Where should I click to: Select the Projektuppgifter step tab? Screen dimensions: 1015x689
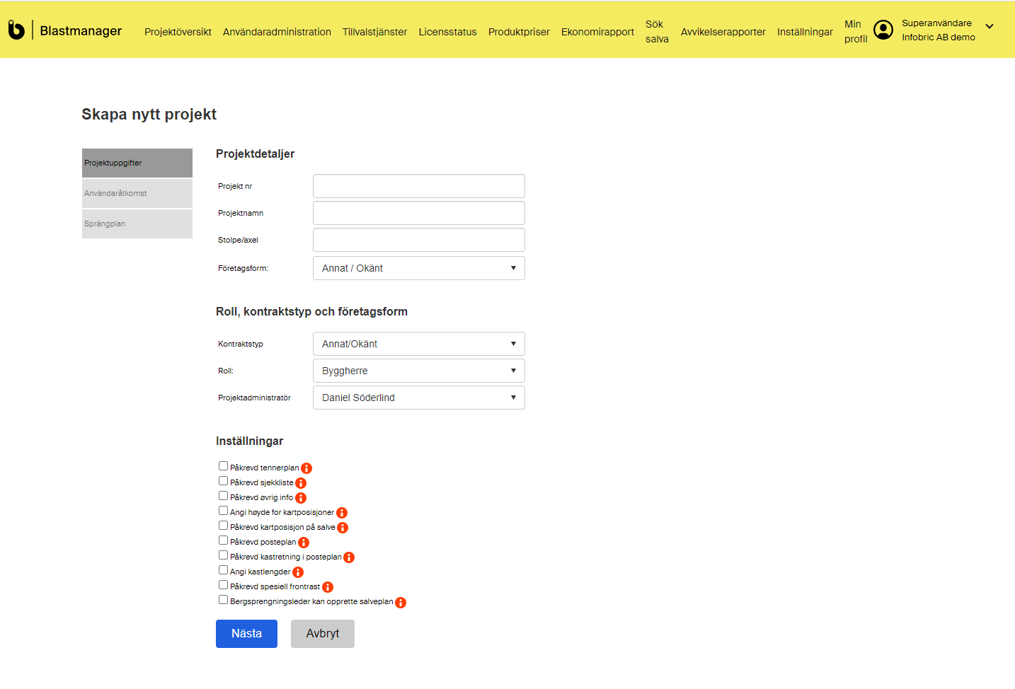pyautogui.click(x=137, y=163)
